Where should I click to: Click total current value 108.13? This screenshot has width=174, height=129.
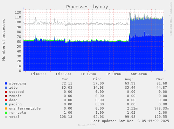(66, 117)
